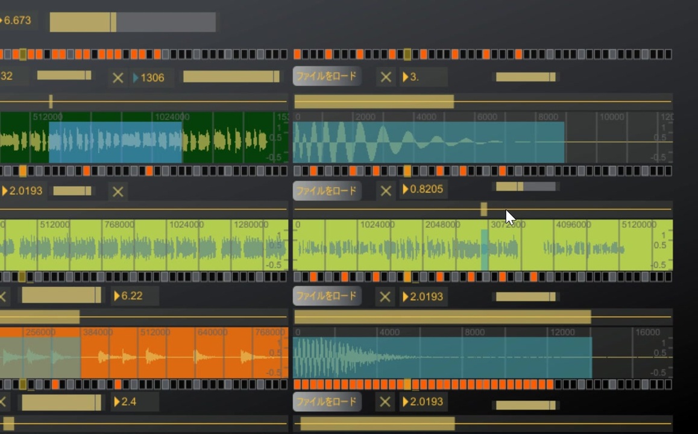Click the small slider right of the bottom-right 2.0193

[526, 405]
